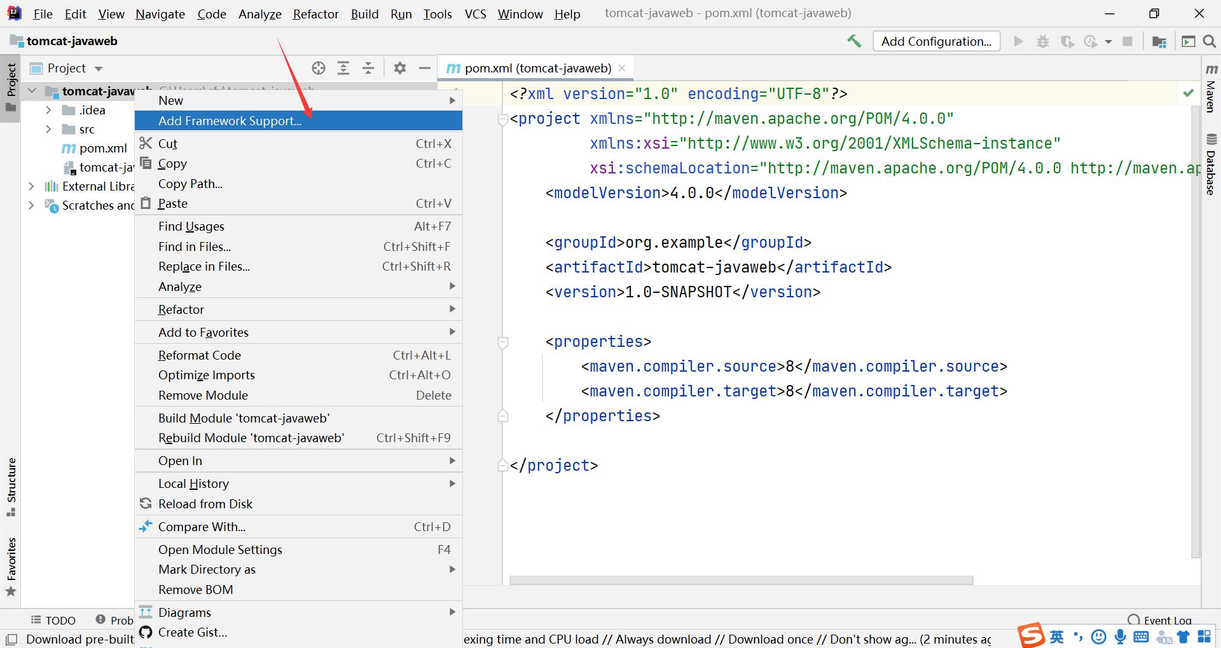This screenshot has height=648, width=1221.
Task: Close the pom.xml editor tab
Action: (x=622, y=68)
